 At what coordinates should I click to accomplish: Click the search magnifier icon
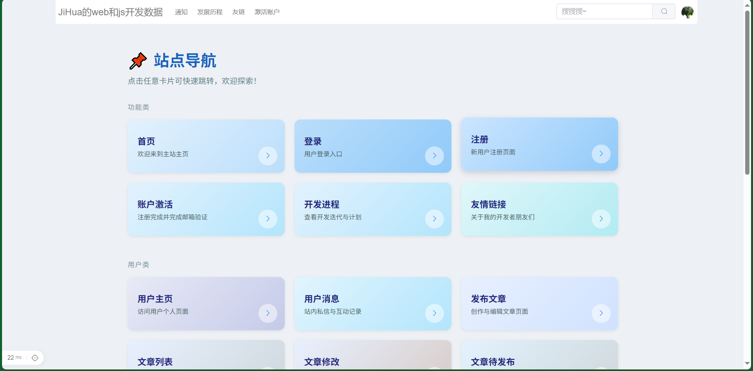(664, 11)
